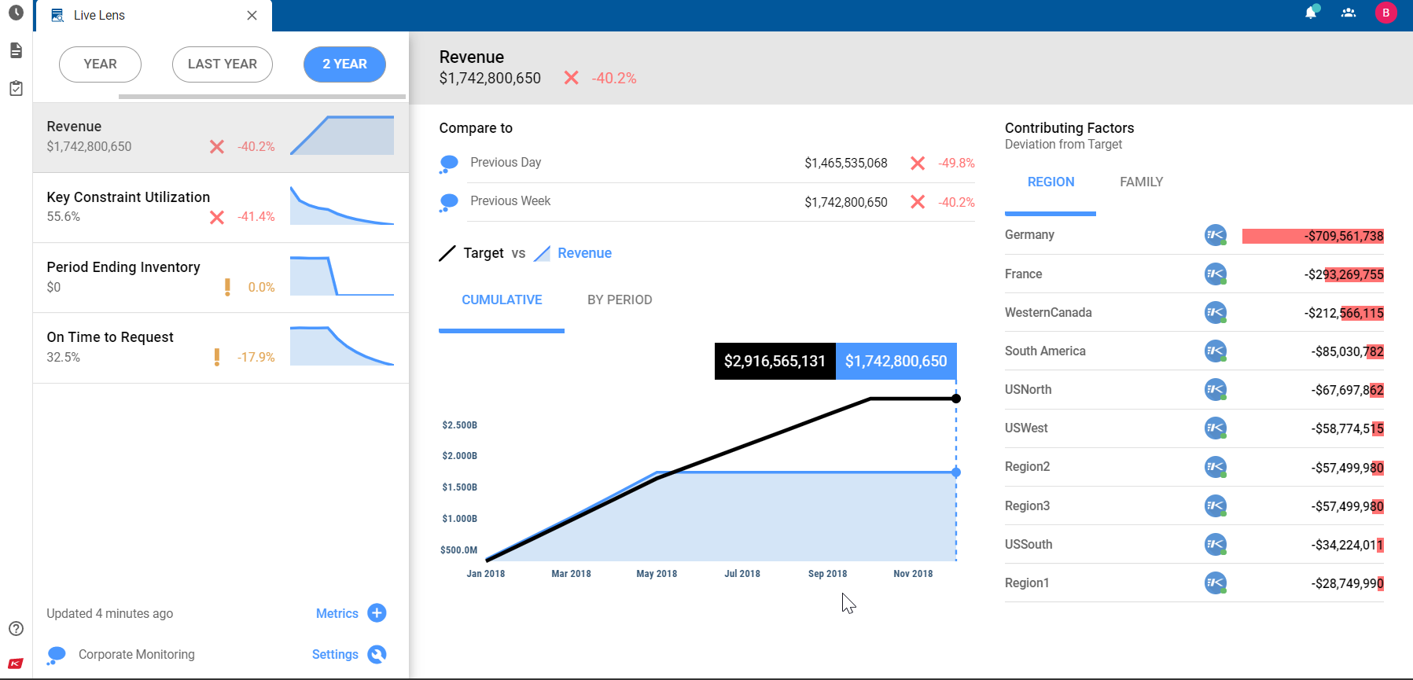Screen dimensions: 1413x680
Task: Select the 2 YEAR time range
Action: (x=344, y=64)
